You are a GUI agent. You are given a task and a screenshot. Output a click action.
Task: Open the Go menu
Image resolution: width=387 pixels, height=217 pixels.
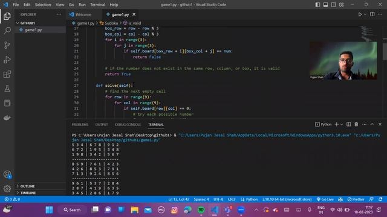coord(71,5)
